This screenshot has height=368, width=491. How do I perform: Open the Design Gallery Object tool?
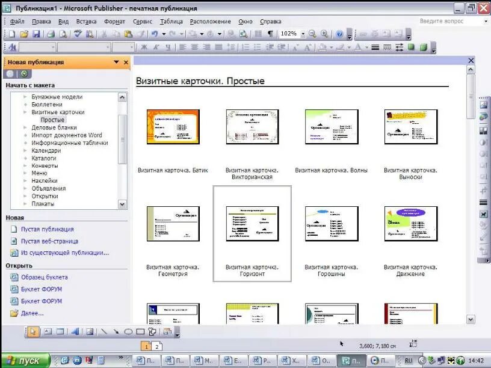167,332
